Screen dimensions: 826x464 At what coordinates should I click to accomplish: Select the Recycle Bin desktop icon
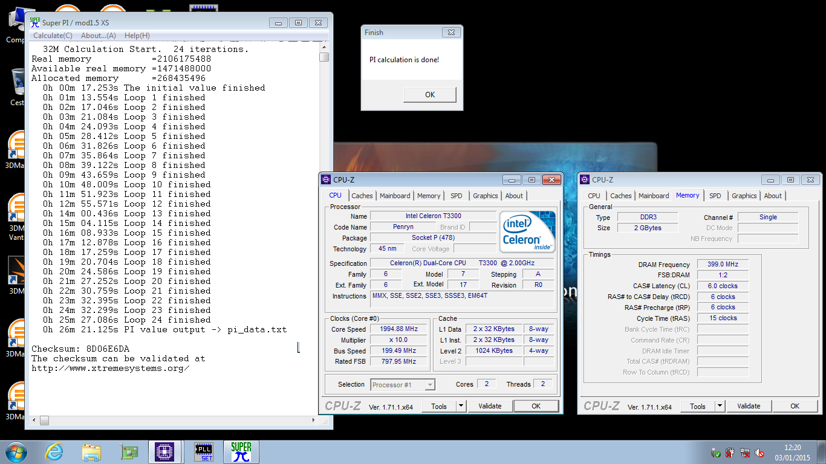click(16, 88)
